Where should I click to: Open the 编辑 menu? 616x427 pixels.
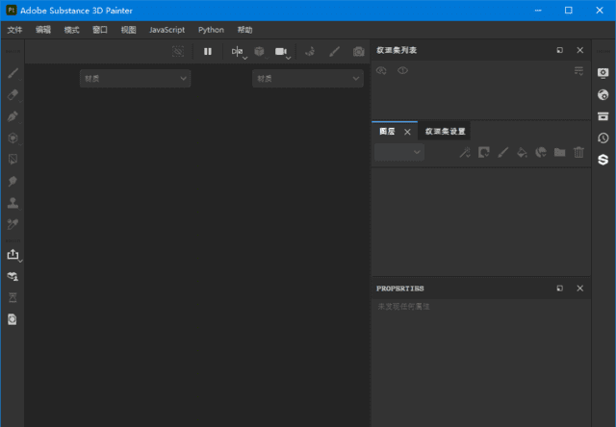tap(43, 30)
